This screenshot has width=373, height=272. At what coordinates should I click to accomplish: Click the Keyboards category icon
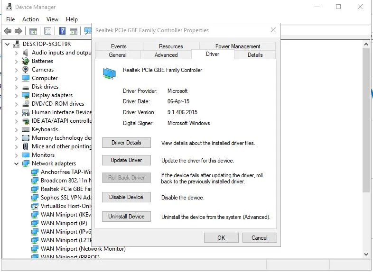[26, 129]
